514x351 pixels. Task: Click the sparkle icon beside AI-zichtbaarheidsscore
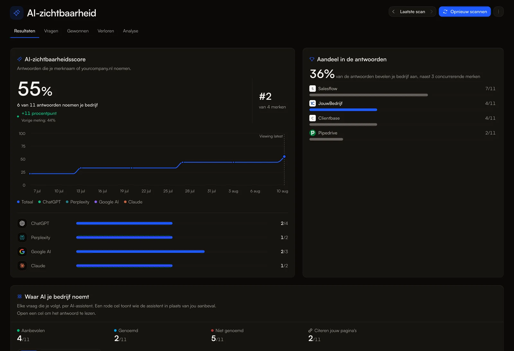coord(20,59)
